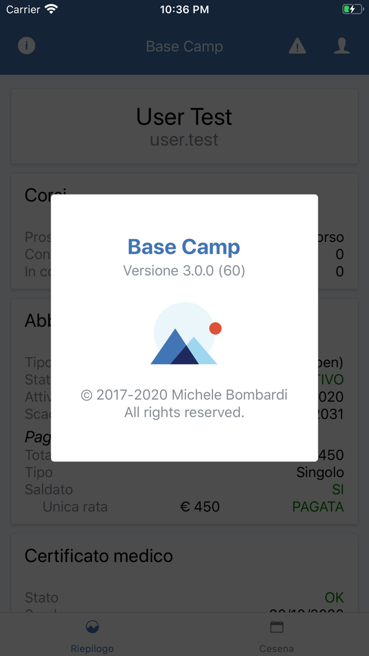Tap the Cesena calendar icon in the tab bar
Image resolution: width=369 pixels, height=656 pixels.
(x=276, y=626)
